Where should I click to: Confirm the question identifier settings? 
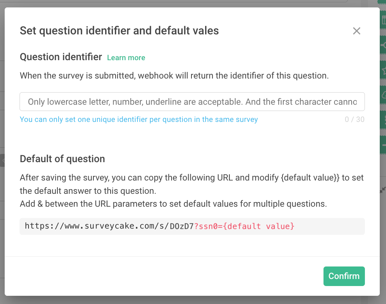pos(344,276)
